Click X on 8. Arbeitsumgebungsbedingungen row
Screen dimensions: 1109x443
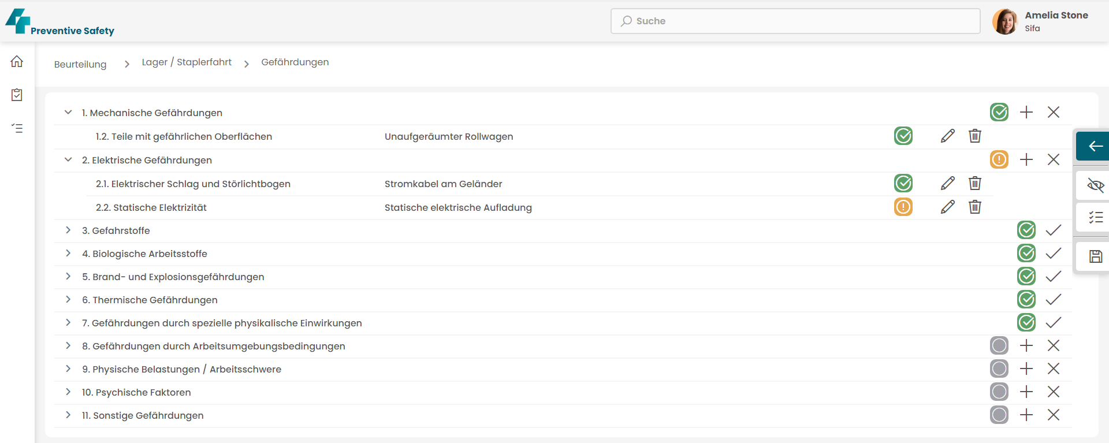pos(1054,345)
